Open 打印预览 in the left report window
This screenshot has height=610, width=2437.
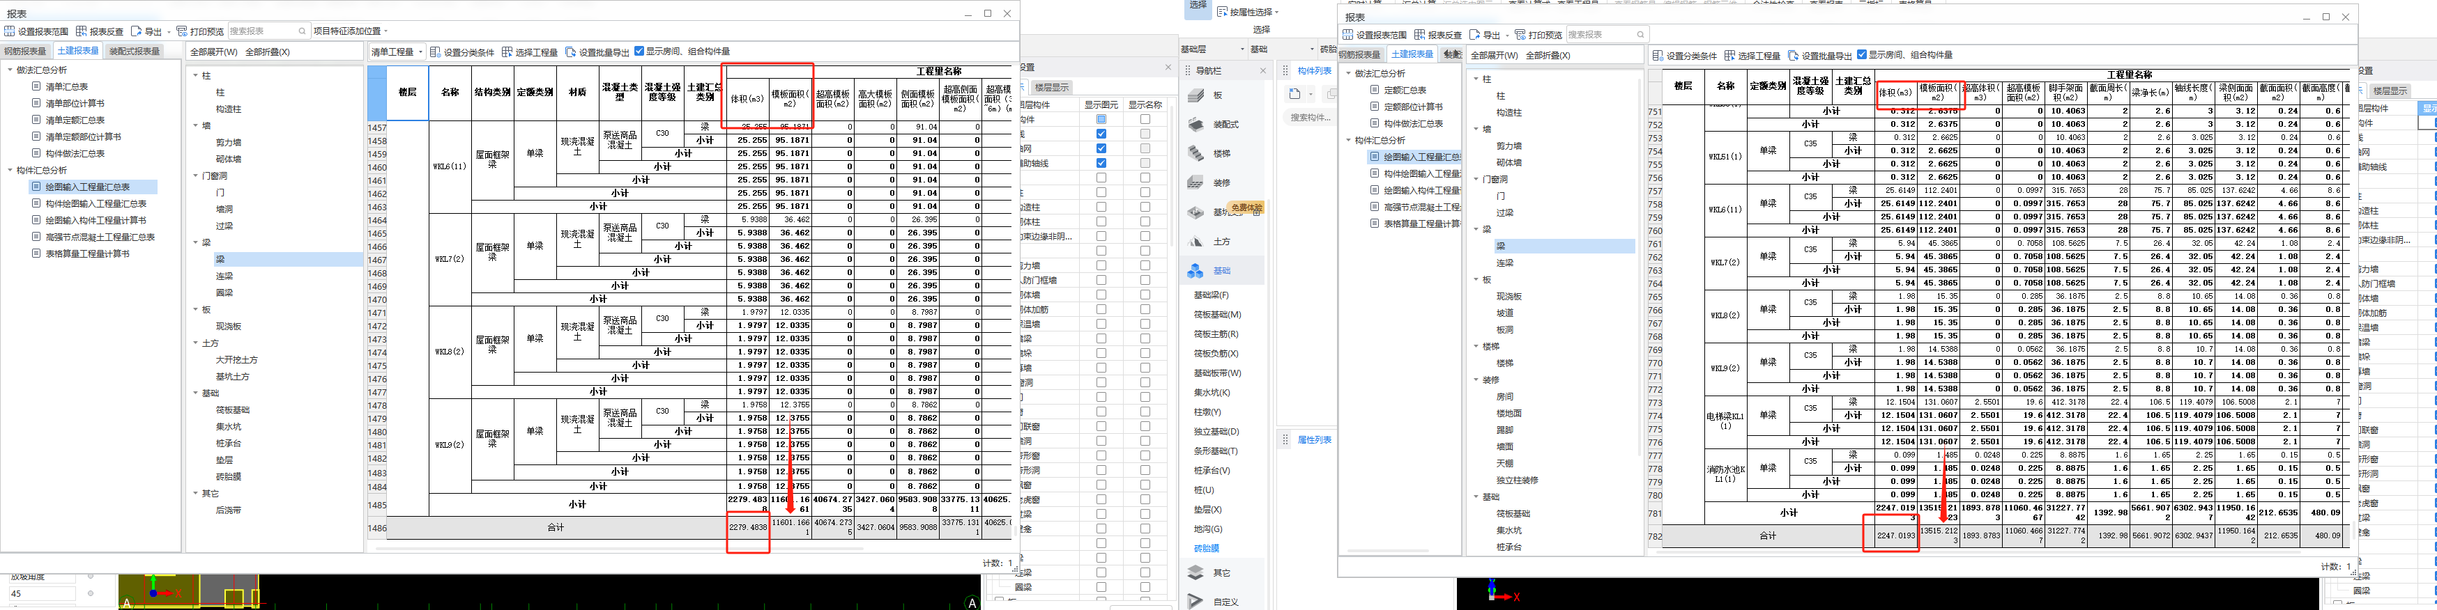(199, 31)
